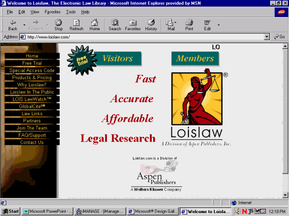Go to the browser Home icon
Viewport: 289px width, 216px height.
pyautogui.click(x=94, y=24)
